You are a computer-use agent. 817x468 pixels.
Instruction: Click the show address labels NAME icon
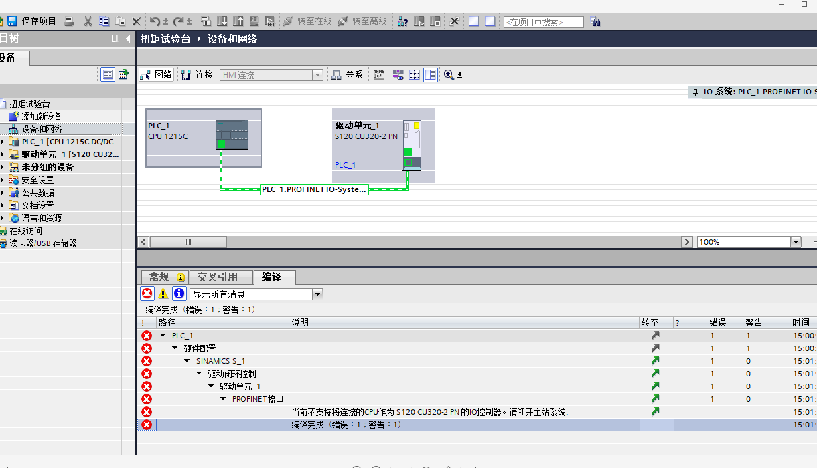[x=379, y=75]
